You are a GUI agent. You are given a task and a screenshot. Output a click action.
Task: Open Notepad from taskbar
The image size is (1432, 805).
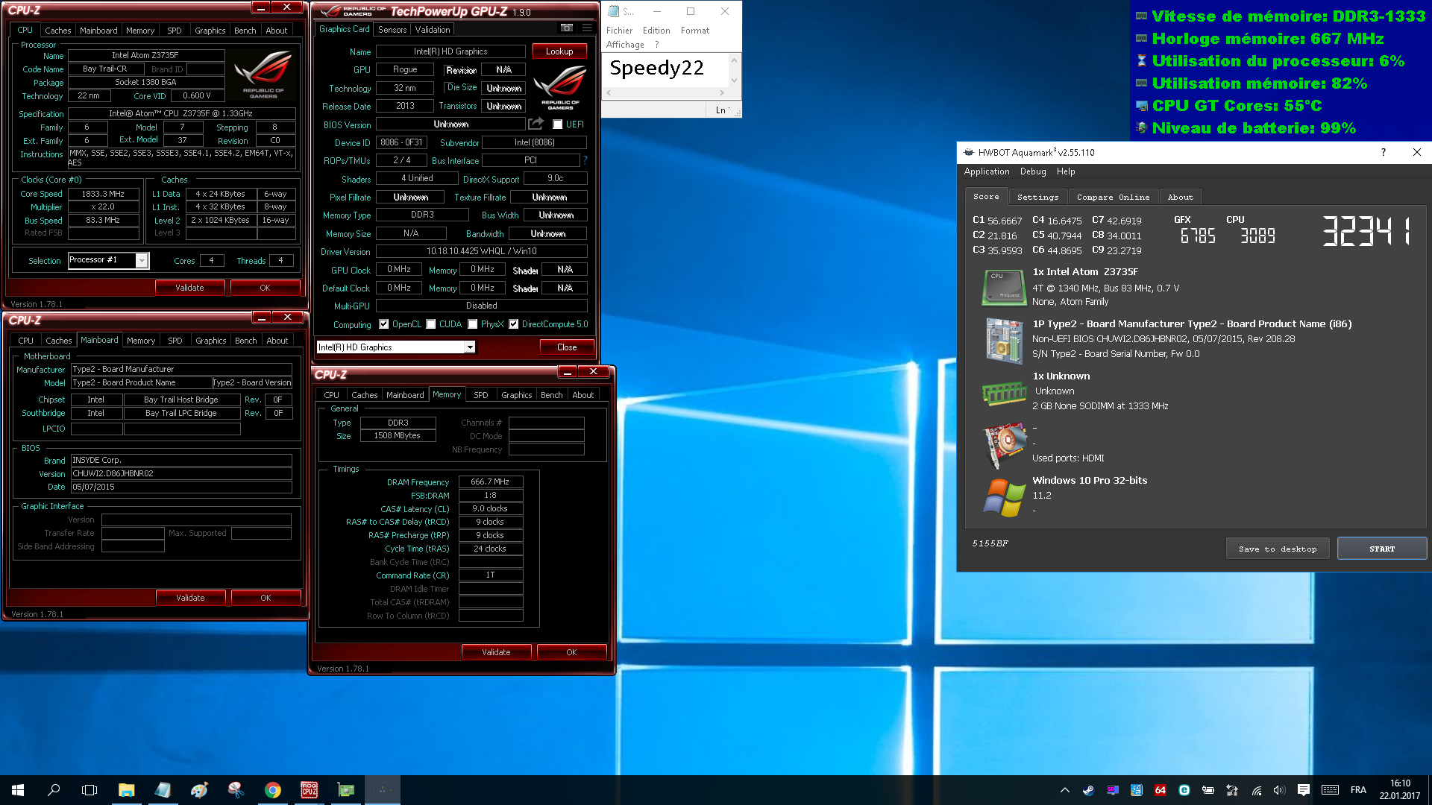(x=163, y=790)
